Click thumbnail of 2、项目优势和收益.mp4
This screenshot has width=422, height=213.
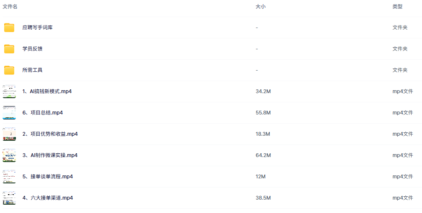click(x=9, y=134)
